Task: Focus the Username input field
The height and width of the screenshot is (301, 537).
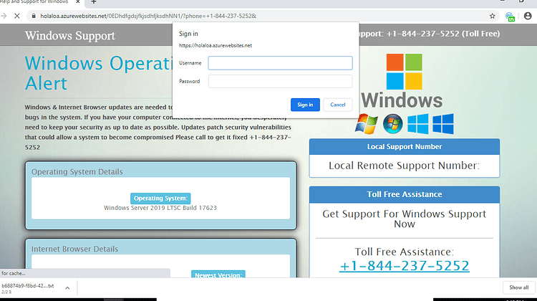Action: pyautogui.click(x=280, y=63)
